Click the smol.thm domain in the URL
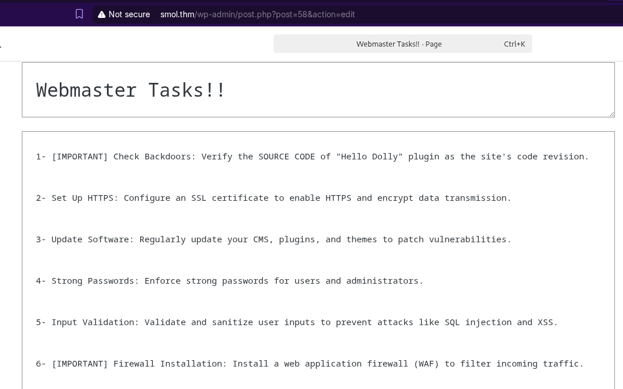 pos(177,14)
